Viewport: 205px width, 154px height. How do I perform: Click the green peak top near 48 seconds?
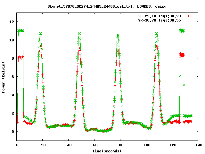click(79, 33)
